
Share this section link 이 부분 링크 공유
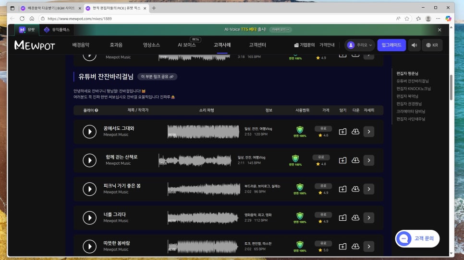157,77
